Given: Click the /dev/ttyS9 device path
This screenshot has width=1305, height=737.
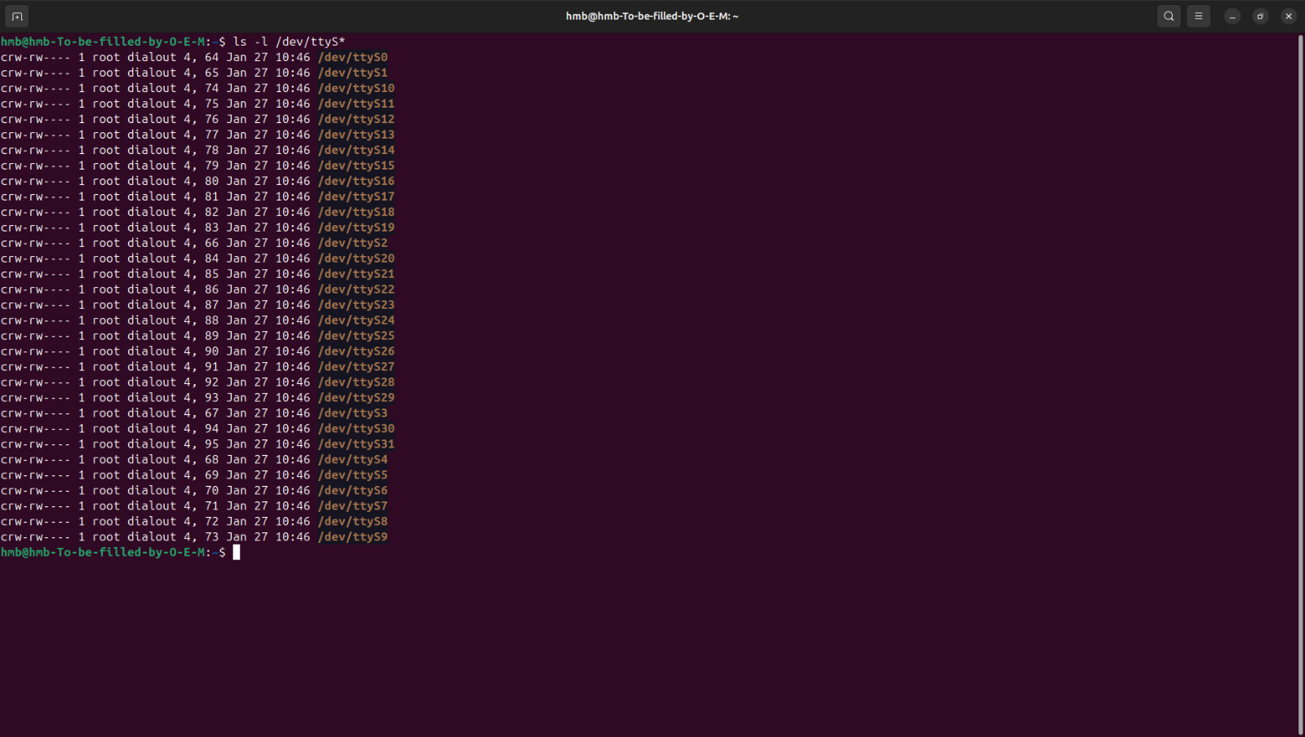Looking at the screenshot, I should [x=352, y=537].
